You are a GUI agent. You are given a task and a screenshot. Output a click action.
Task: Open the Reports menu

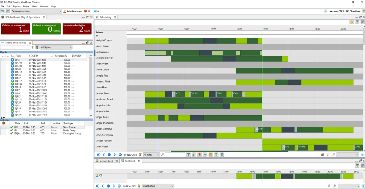tap(17, 6)
